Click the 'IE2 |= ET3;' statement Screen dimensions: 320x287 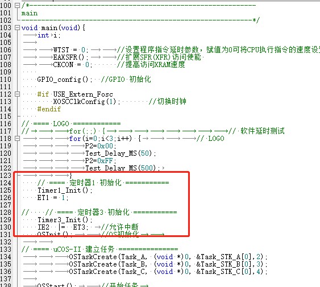click(x=63, y=227)
